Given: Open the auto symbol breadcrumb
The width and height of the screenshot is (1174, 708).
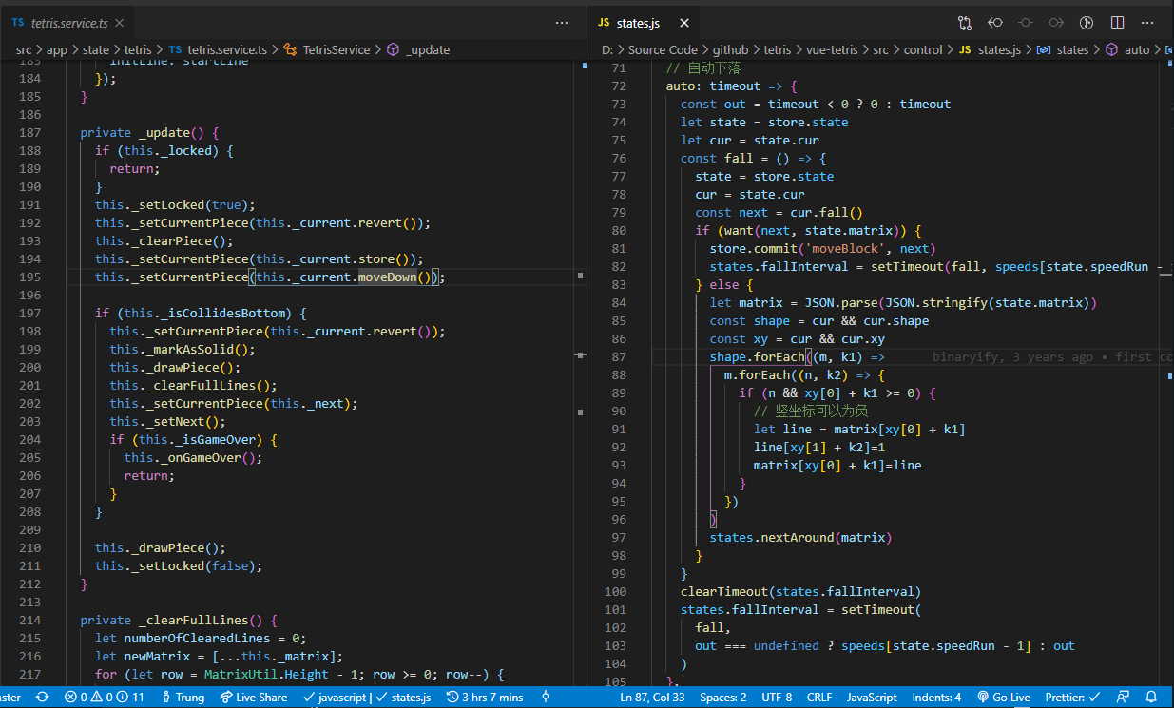Looking at the screenshot, I should tap(1127, 49).
